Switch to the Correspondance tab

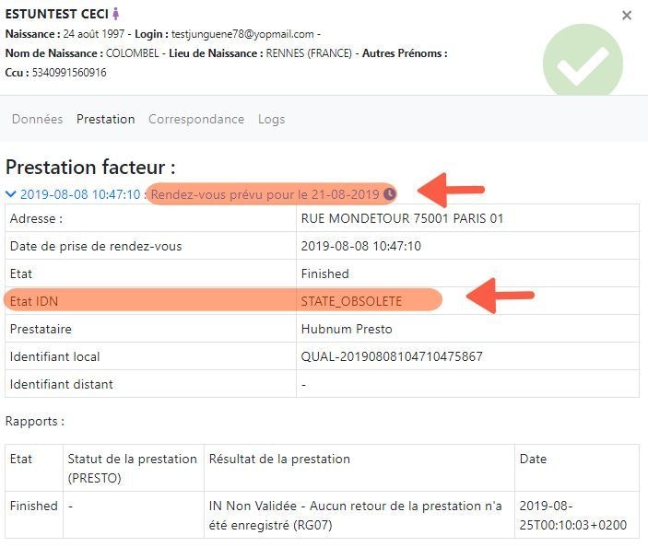click(196, 119)
